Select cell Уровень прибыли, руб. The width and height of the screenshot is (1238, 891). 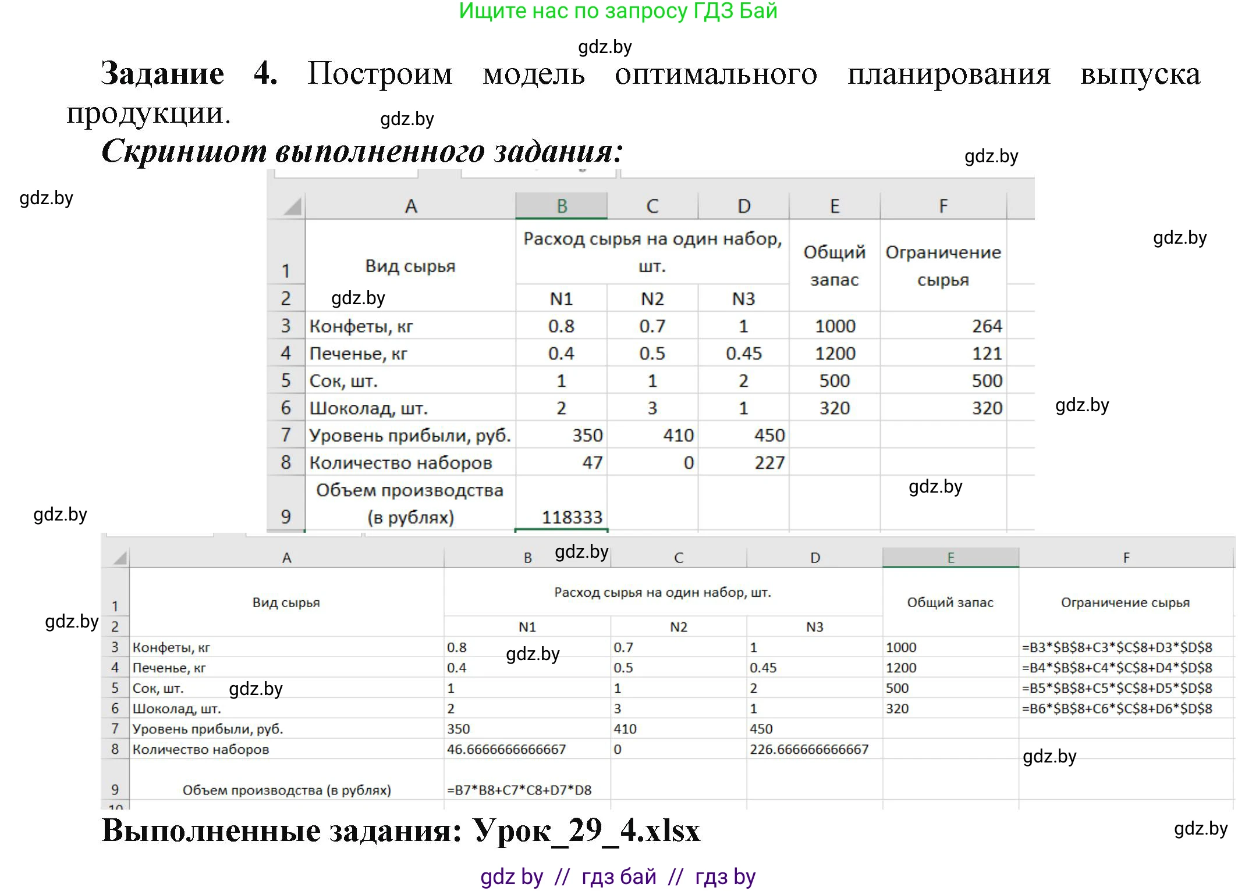coord(410,434)
